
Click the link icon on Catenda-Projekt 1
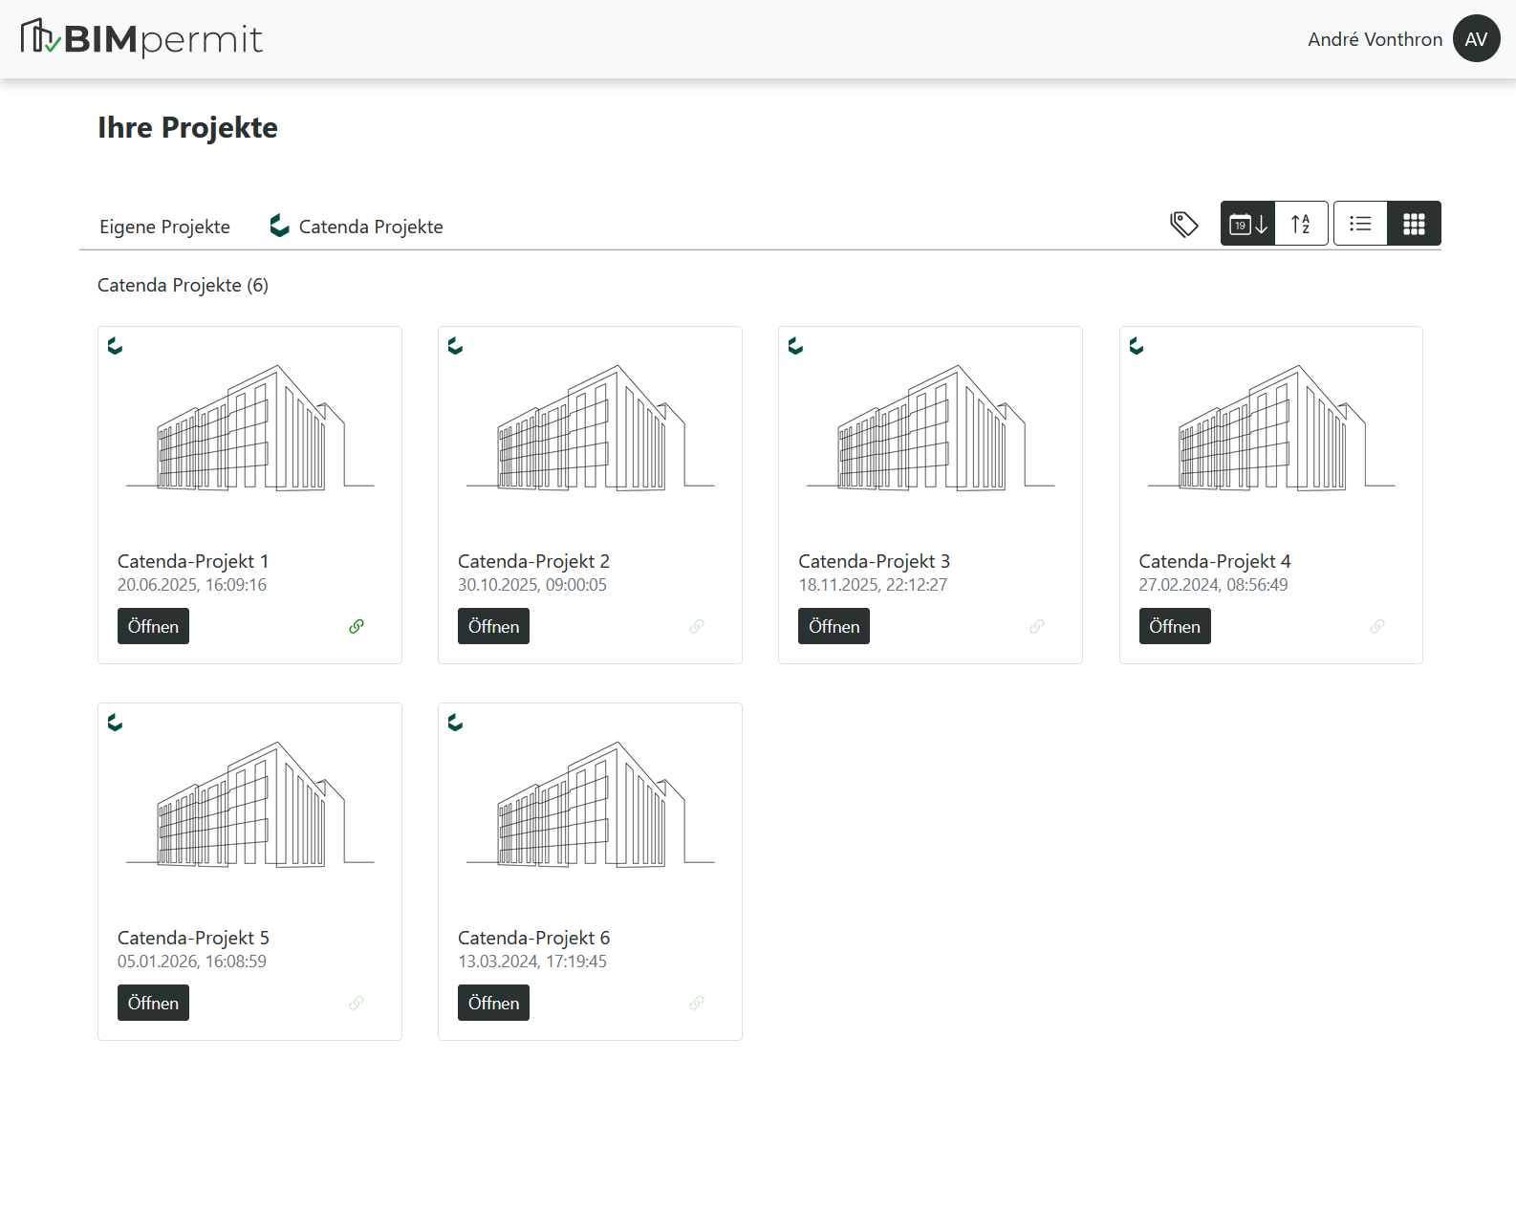pyautogui.click(x=357, y=626)
